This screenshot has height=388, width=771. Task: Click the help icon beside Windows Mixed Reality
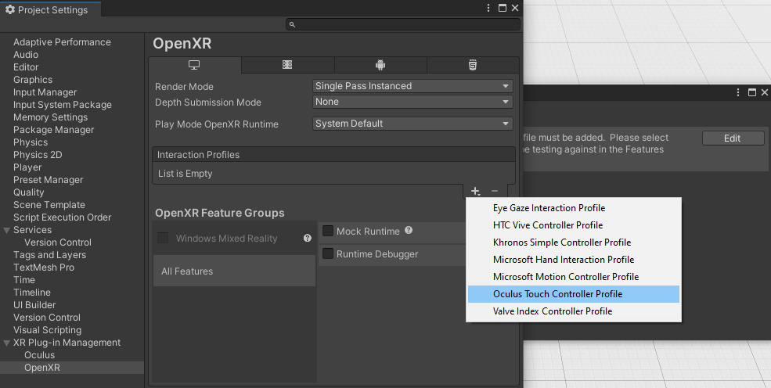coord(308,239)
